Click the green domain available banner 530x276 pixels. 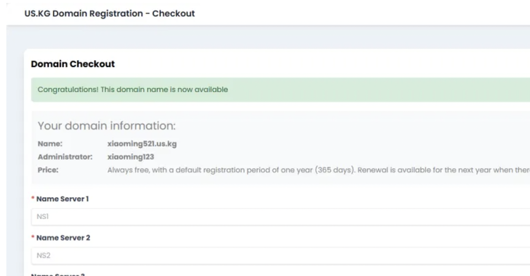click(x=281, y=90)
